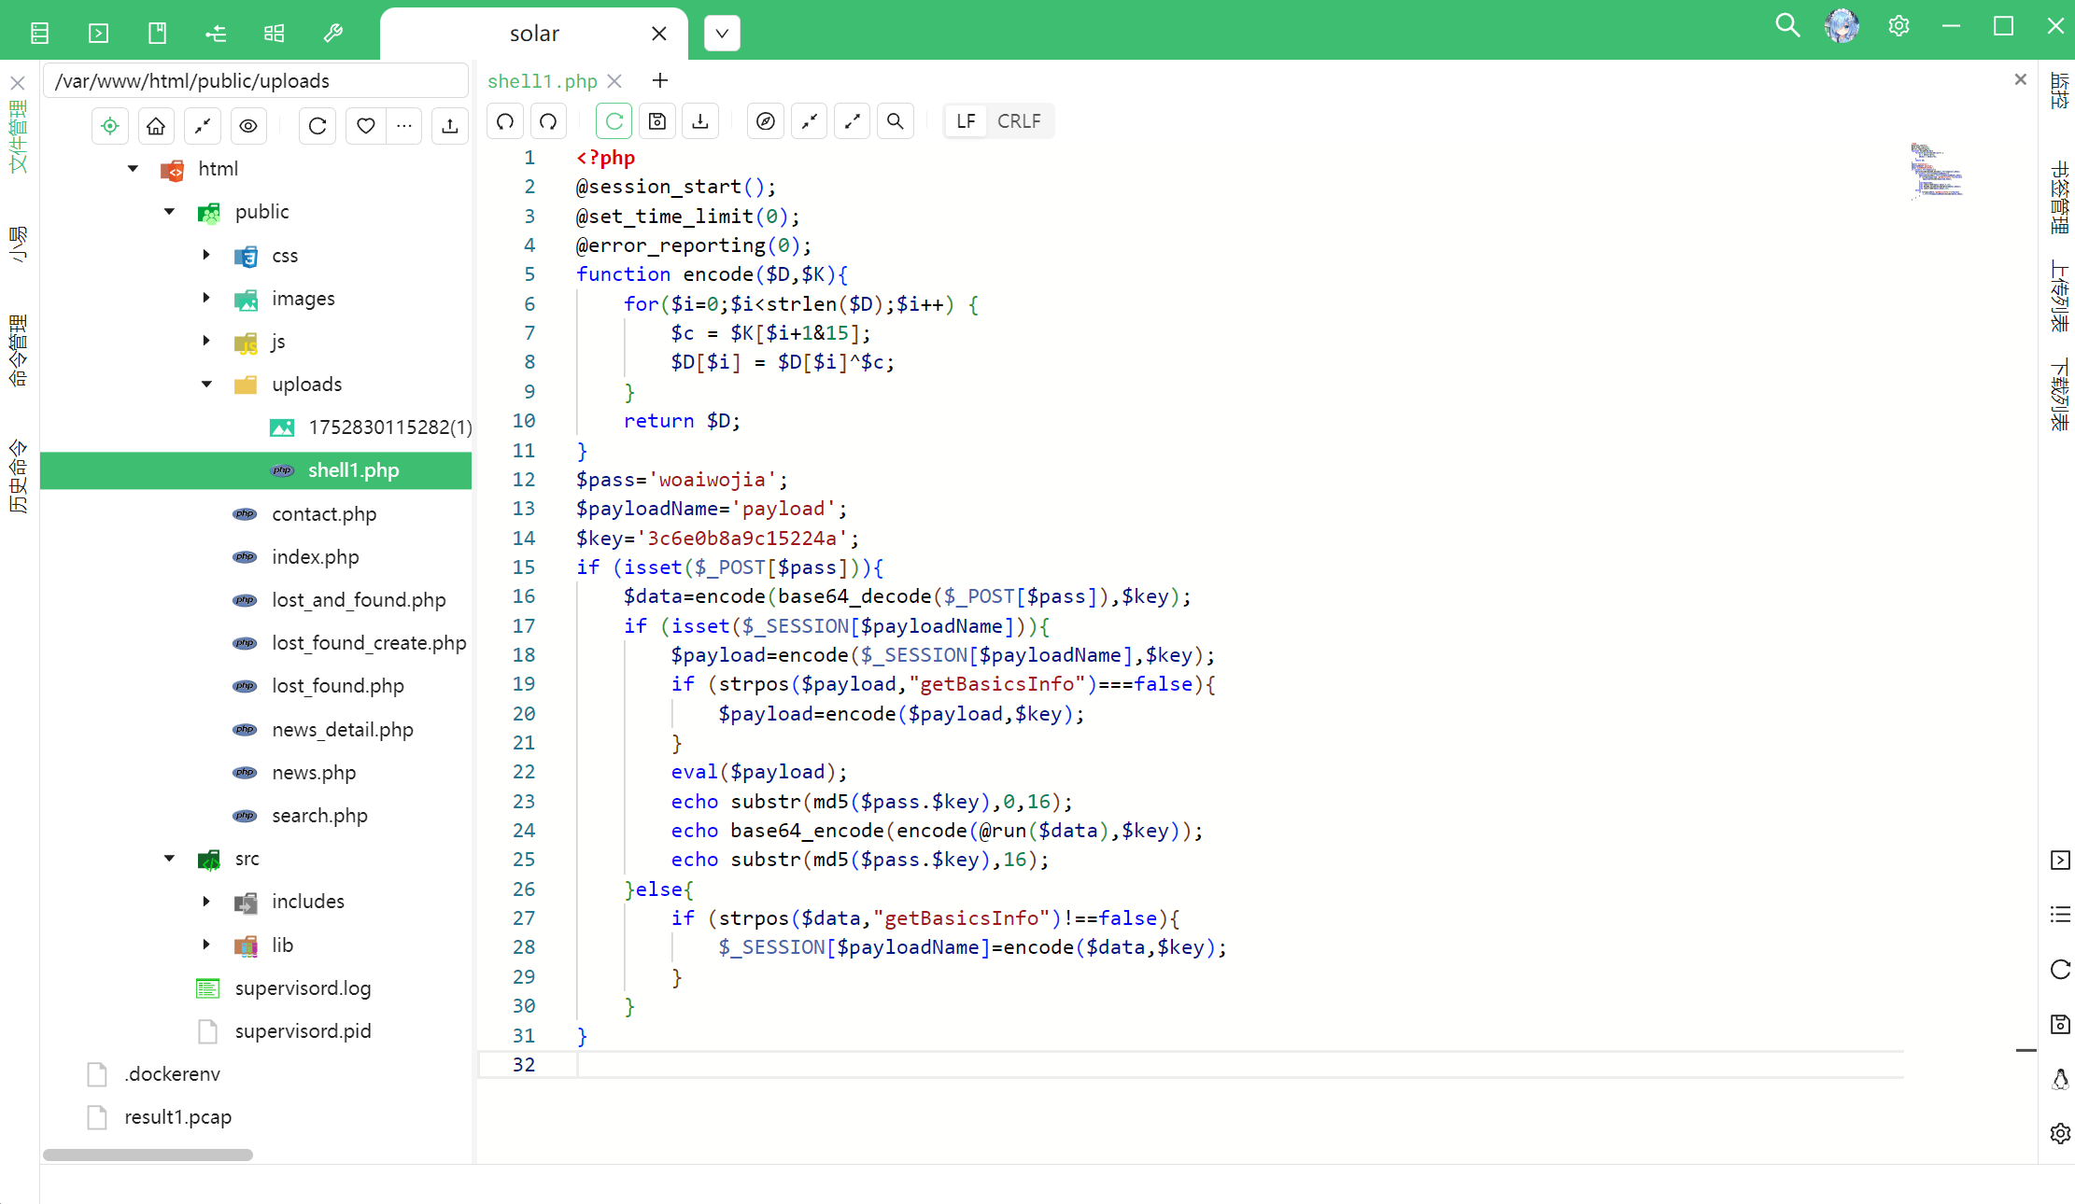Collapse the src folder
Image resolution: width=2075 pixels, height=1204 pixels.
(169, 859)
